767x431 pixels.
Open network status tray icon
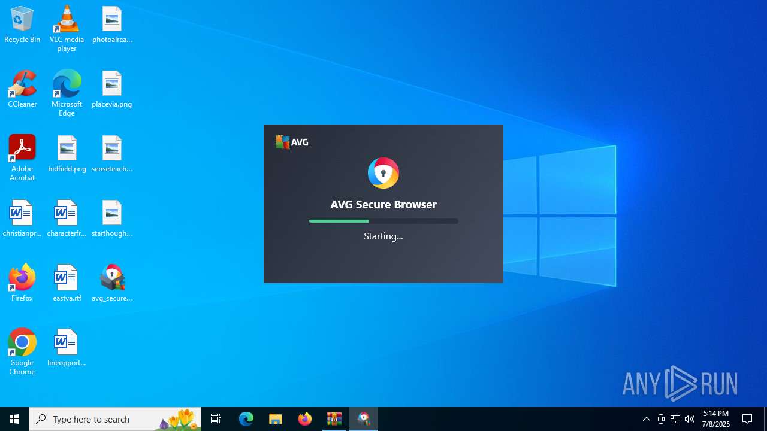click(x=675, y=419)
